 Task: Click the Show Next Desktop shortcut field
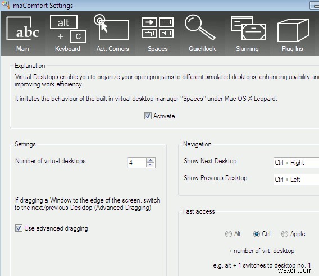pos(296,163)
